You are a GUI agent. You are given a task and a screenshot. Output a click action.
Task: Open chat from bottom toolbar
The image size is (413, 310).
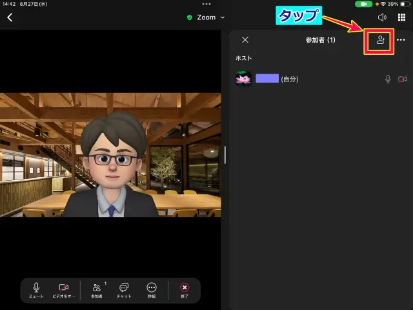tap(124, 290)
